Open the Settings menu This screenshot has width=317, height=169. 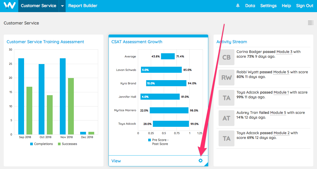coord(268,6)
